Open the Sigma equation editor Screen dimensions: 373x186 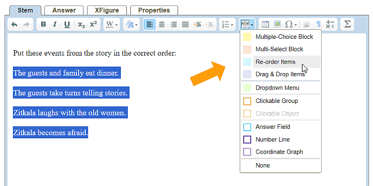347,24
